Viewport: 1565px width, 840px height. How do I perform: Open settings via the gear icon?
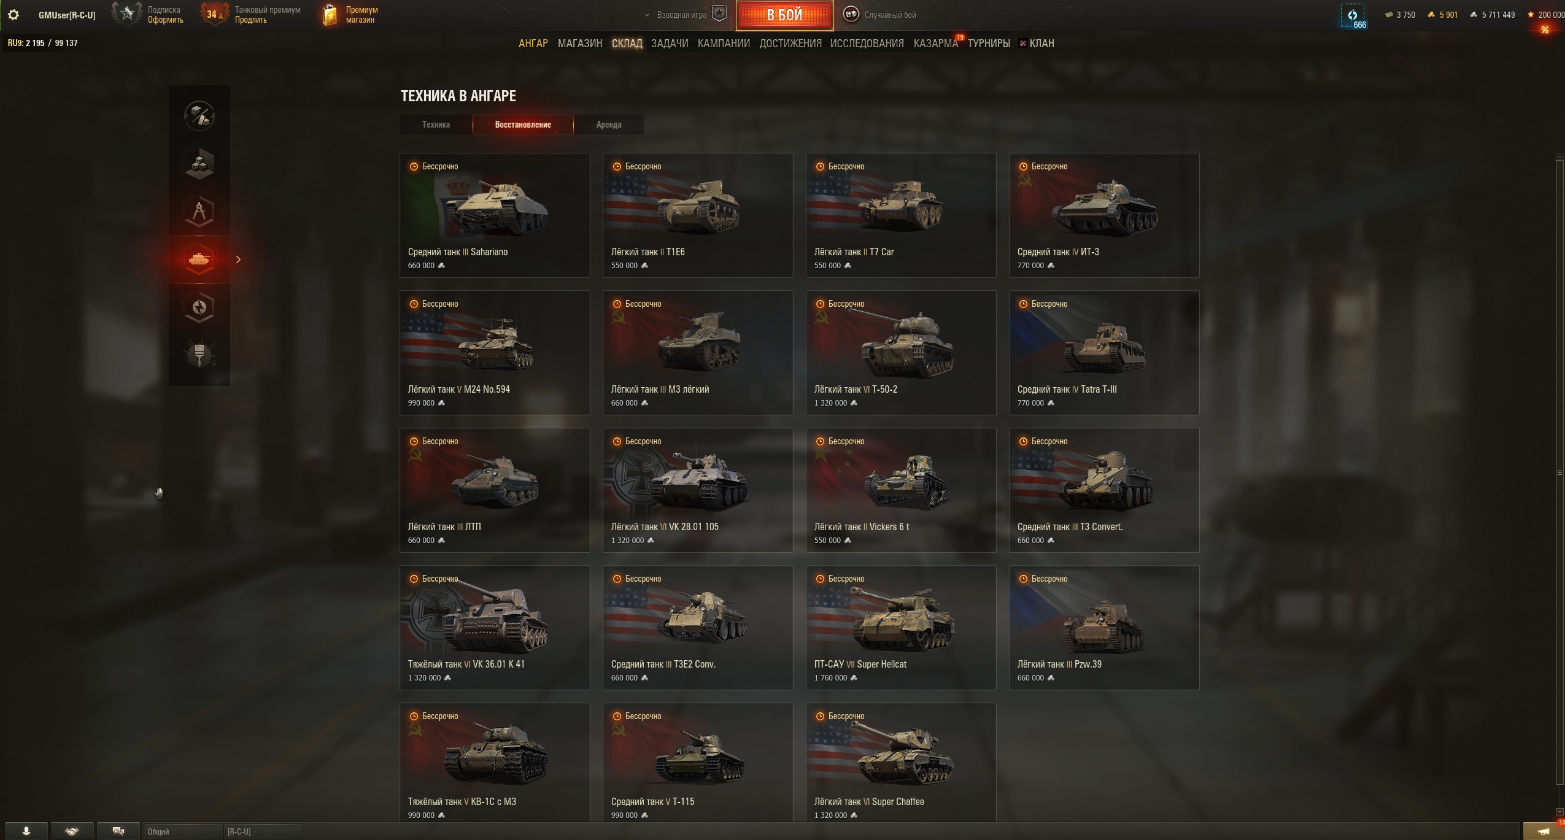coord(14,15)
